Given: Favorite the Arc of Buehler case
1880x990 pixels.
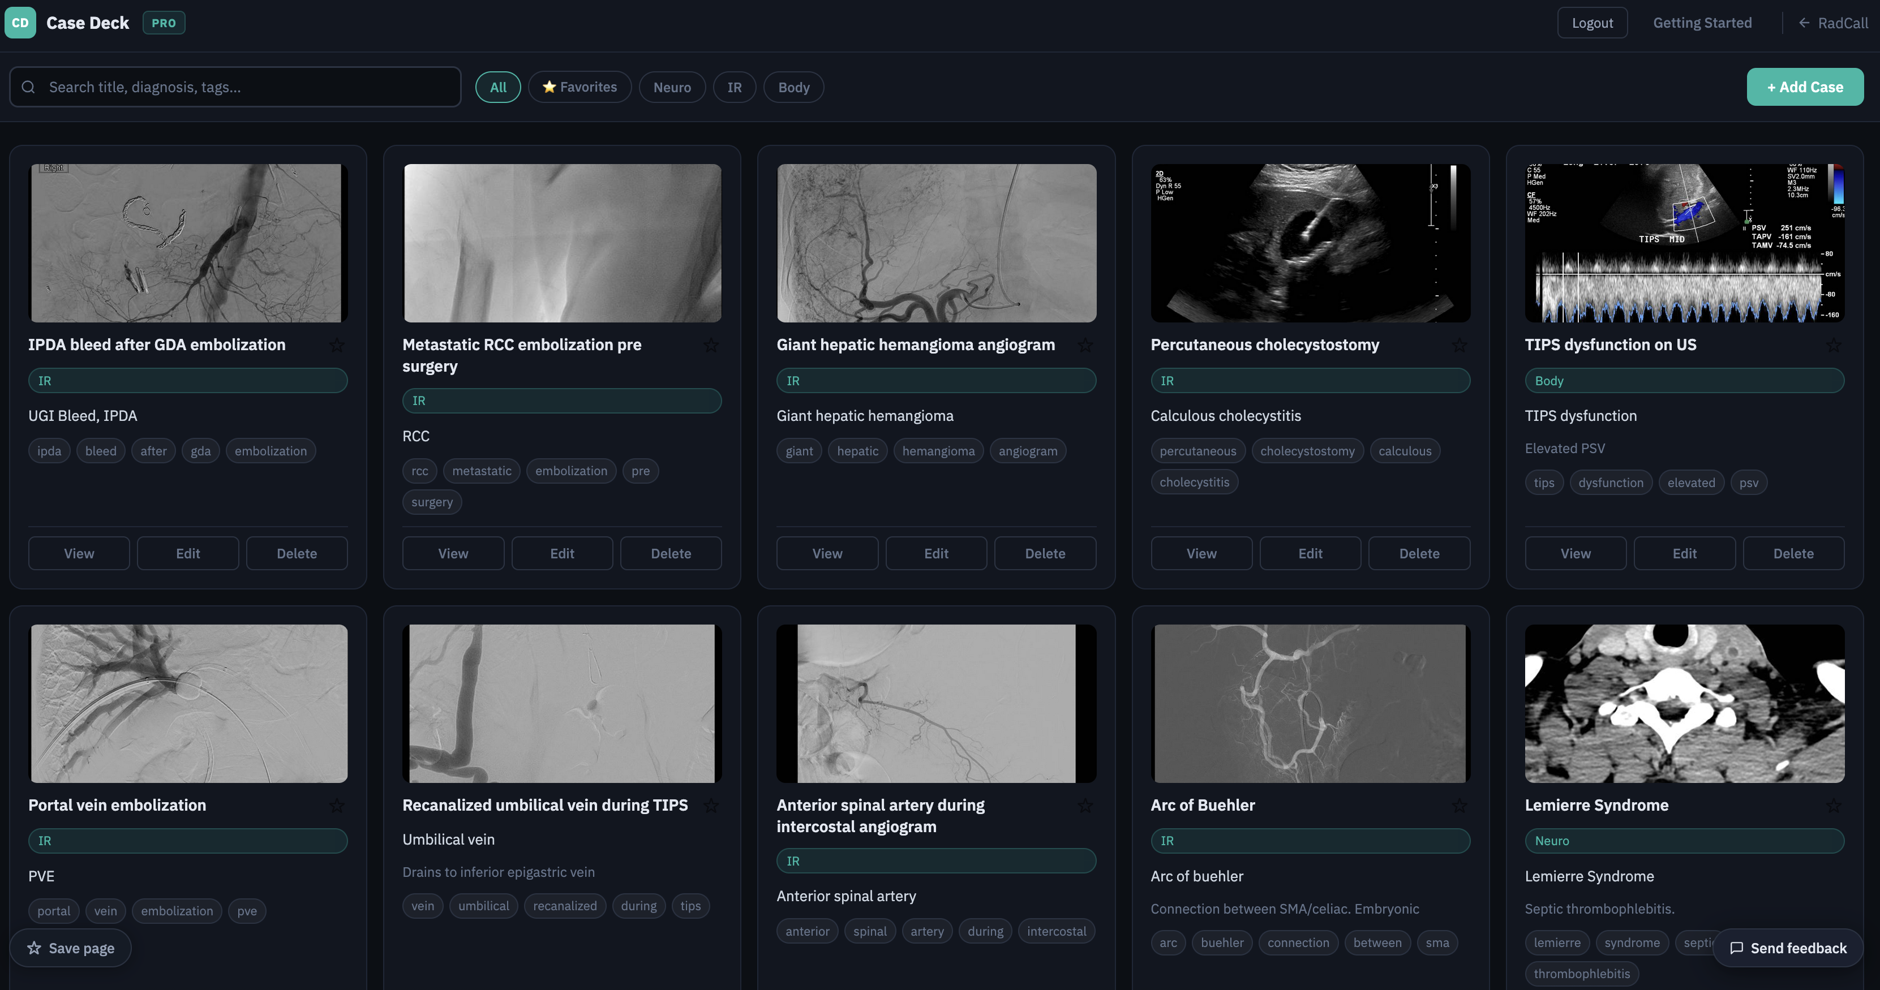Looking at the screenshot, I should (1460, 806).
